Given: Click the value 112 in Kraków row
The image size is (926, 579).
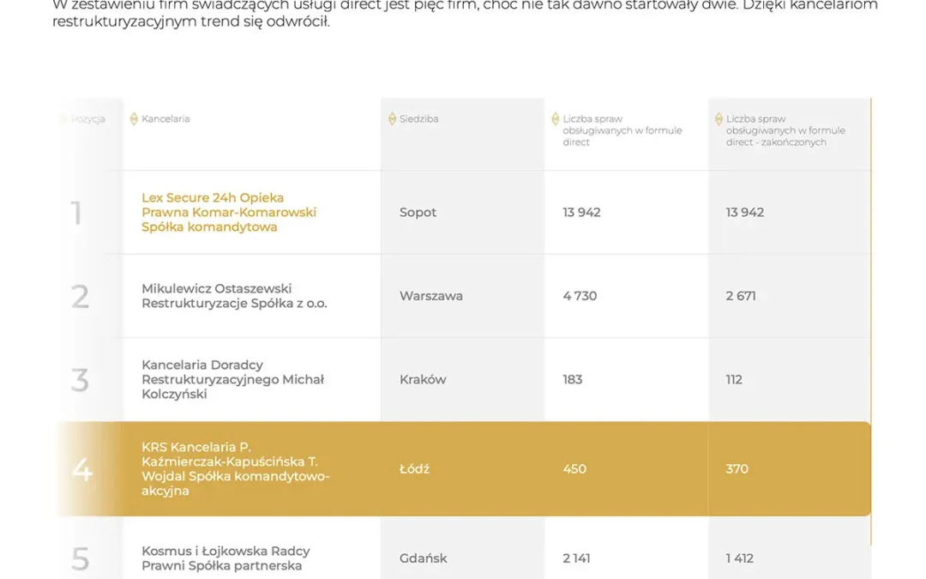Looking at the screenshot, I should point(734,379).
